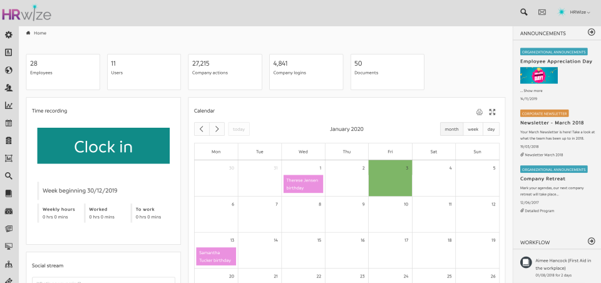Click the January 2020 calendar title
601x283 pixels.
coord(346,129)
